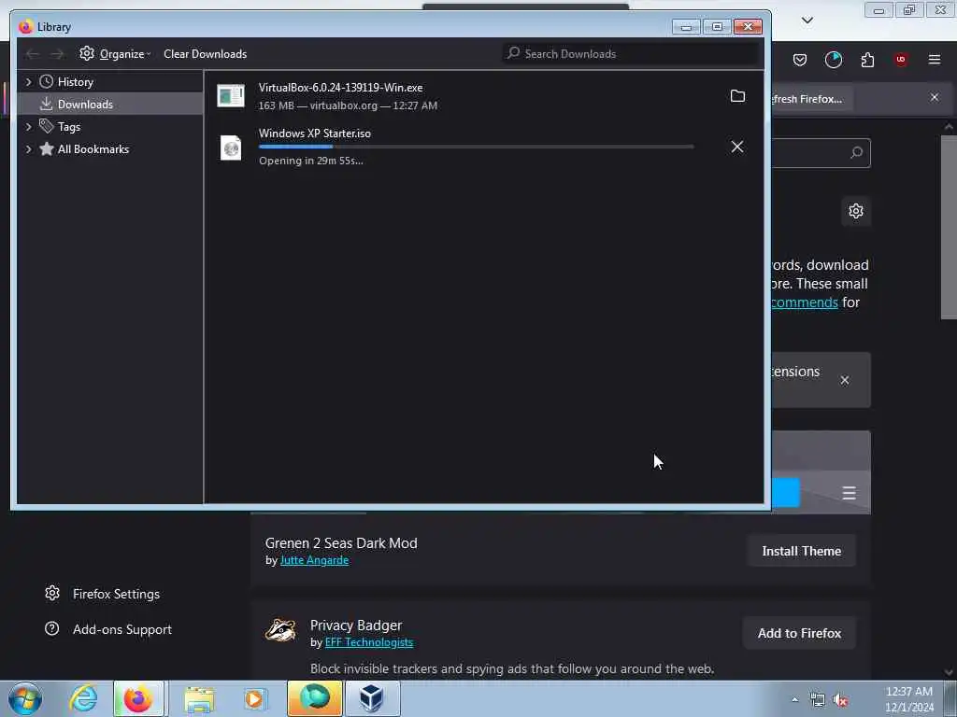Screen dimensions: 957x717
Task: Click 'Opening in 29m 55s...' status text
Action: point(310,161)
